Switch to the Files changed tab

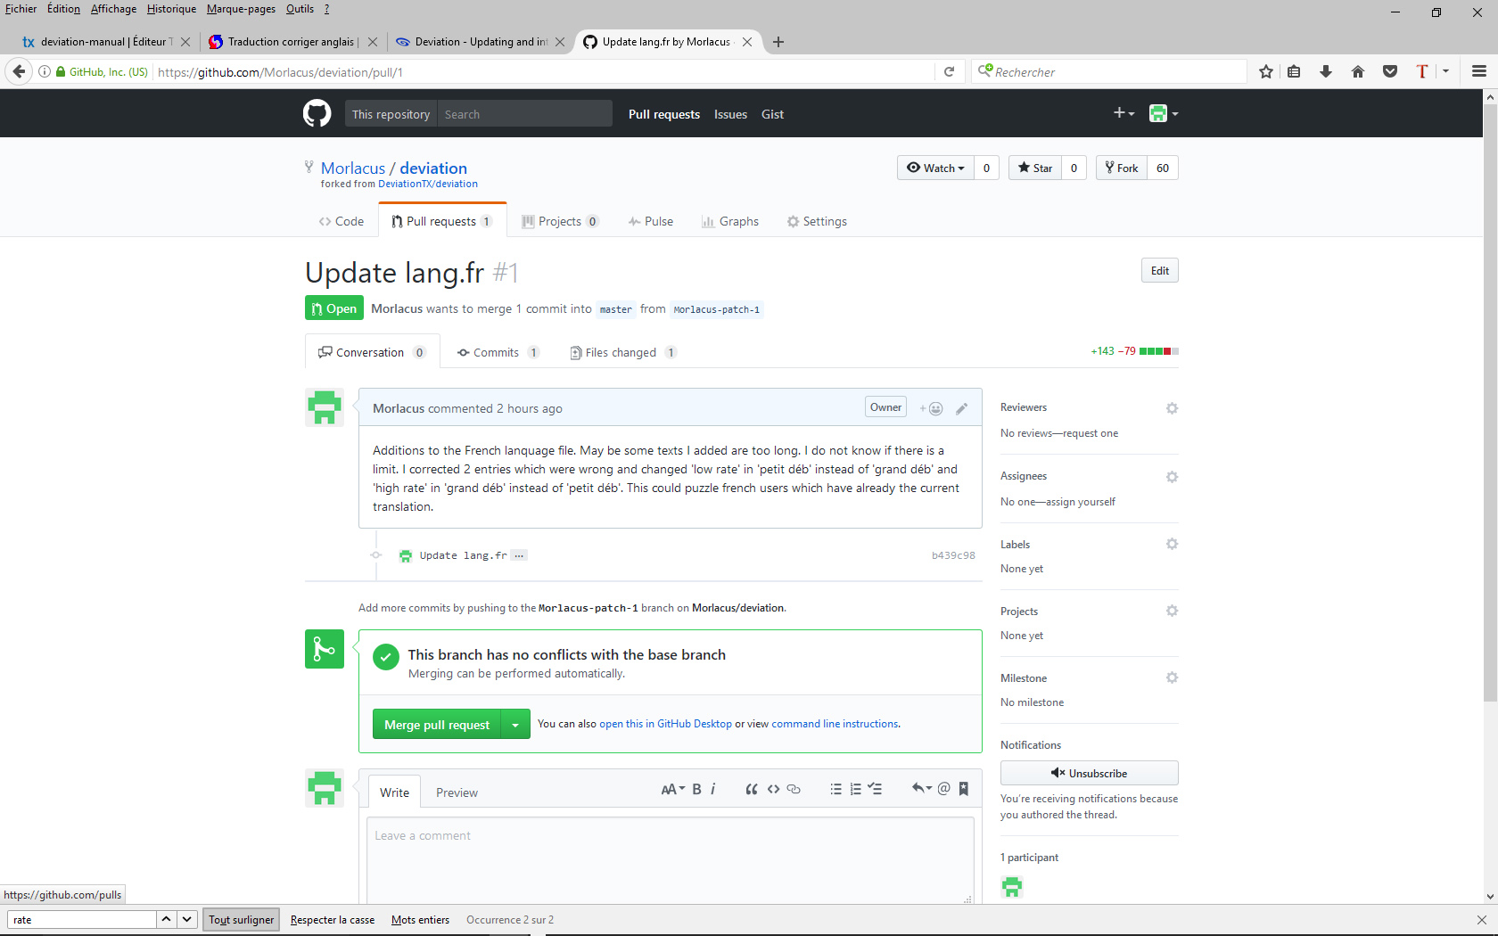coord(623,352)
